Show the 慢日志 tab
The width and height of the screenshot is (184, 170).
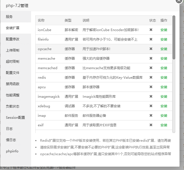point(16,140)
